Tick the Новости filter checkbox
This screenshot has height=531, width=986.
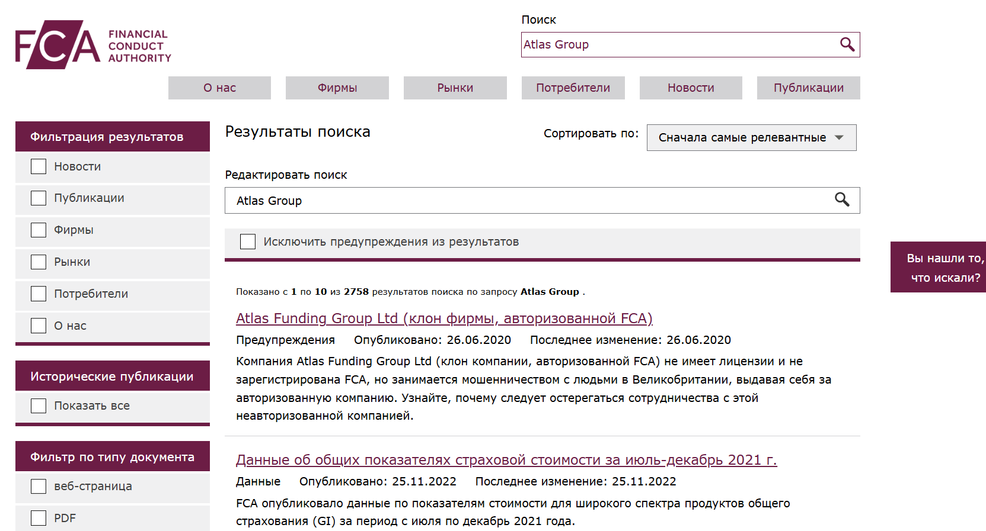pyautogui.click(x=39, y=166)
